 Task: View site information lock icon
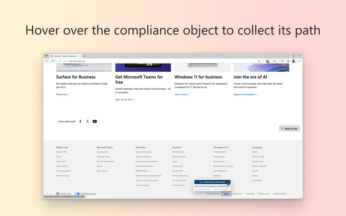[x=60, y=61]
